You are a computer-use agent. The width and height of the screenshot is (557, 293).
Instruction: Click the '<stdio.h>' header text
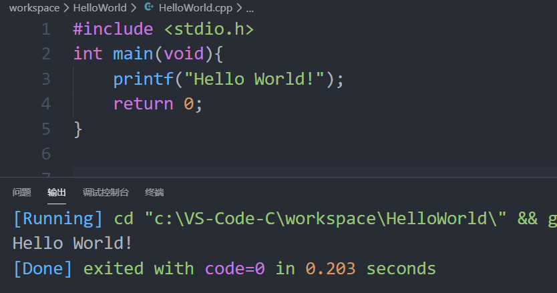pos(209,29)
